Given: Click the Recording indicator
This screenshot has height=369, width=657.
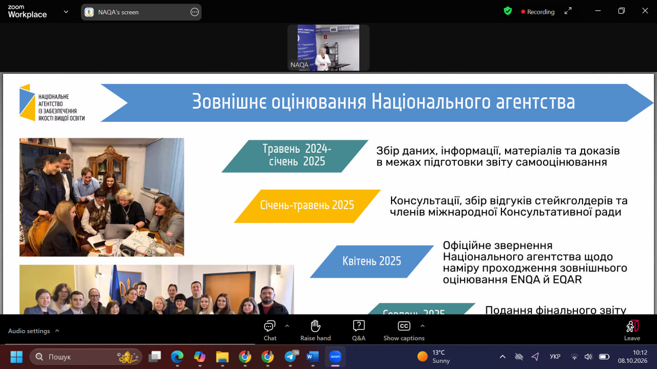Looking at the screenshot, I should point(538,11).
